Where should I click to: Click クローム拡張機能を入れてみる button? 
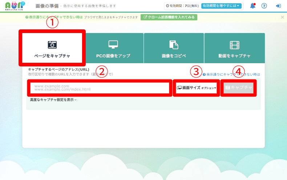click(169, 17)
